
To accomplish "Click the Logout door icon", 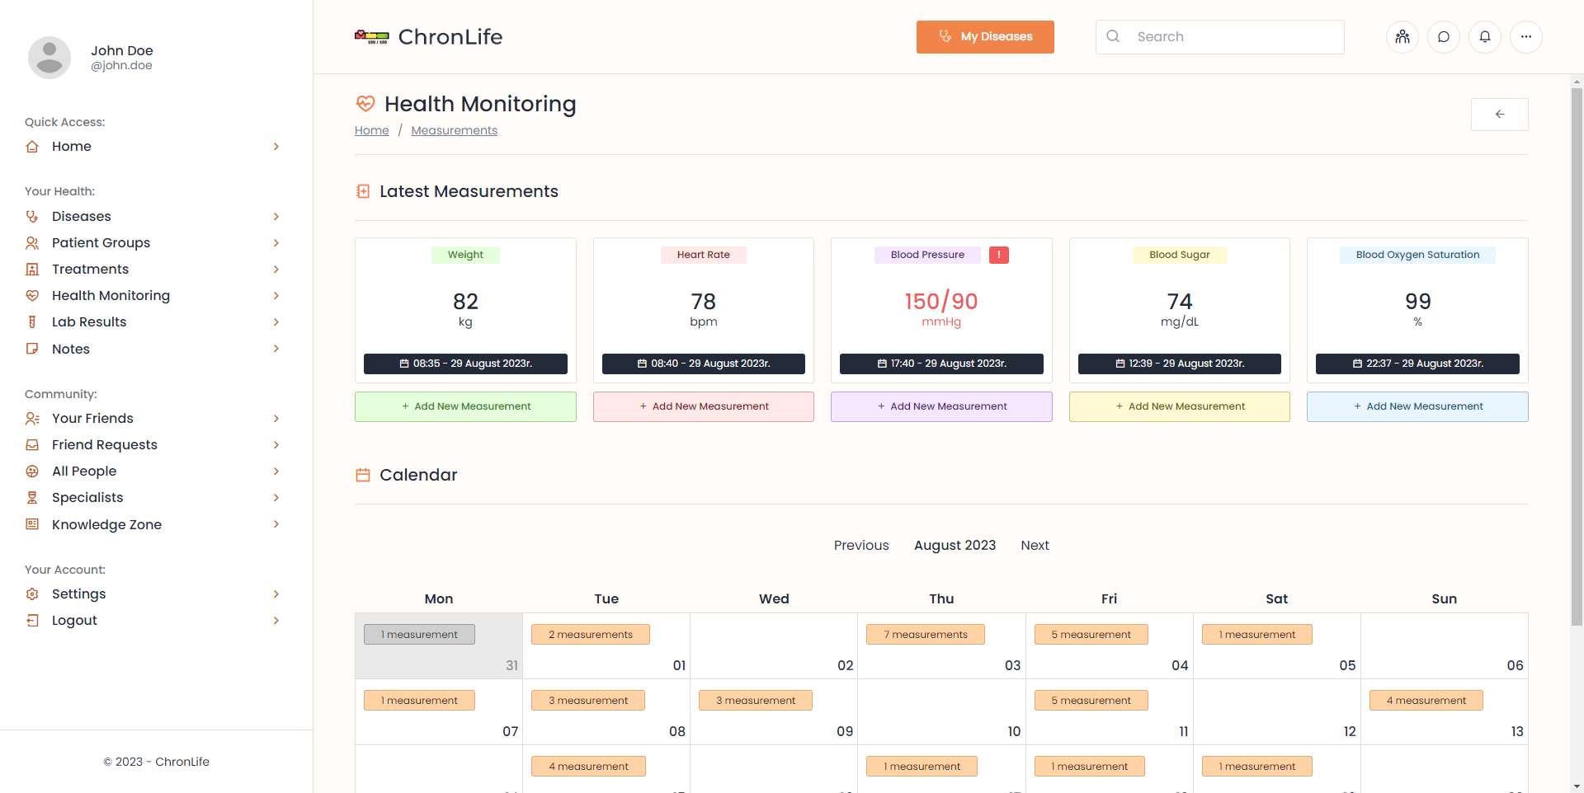I will click(32, 621).
